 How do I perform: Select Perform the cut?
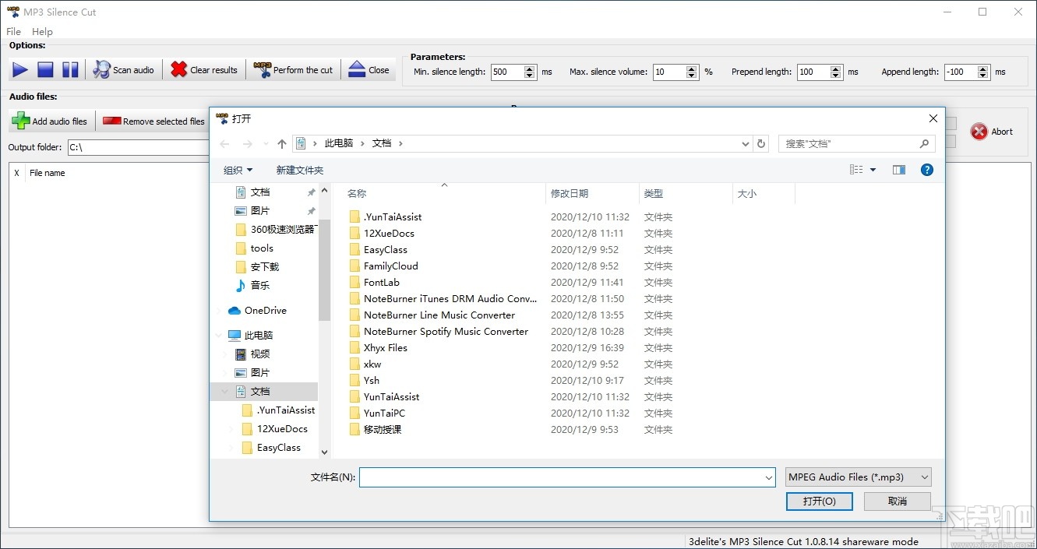[x=294, y=69]
